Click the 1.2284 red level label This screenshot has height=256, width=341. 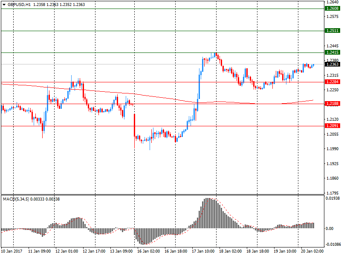pos(332,82)
